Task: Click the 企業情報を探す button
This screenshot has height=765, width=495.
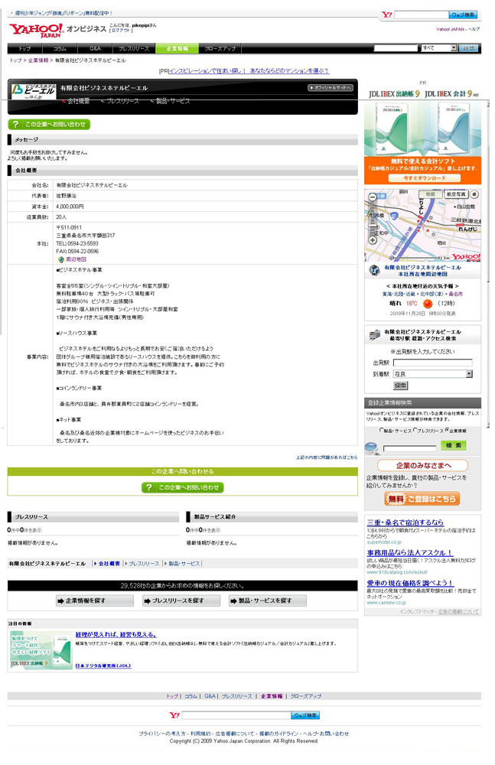Action: 95,601
